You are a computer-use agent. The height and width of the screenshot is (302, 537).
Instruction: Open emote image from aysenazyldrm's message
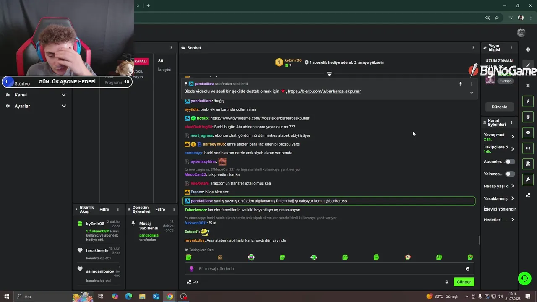(x=222, y=161)
